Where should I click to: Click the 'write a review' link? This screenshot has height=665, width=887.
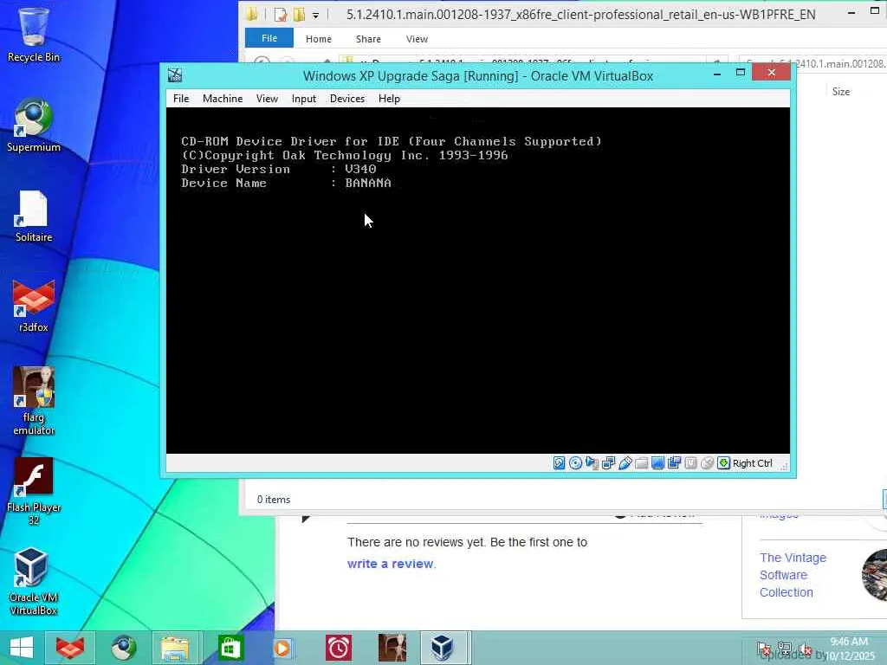(391, 564)
